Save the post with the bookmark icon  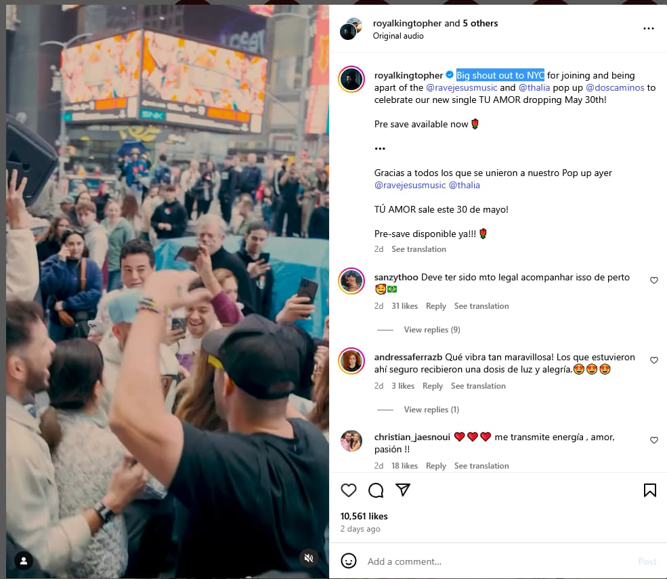coord(649,490)
